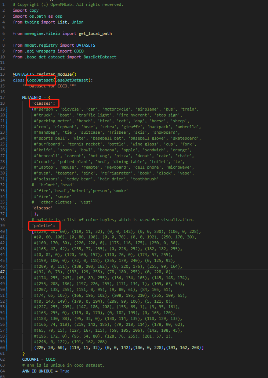Click the mmdet.registry module name
The height and width of the screenshot is (378, 268).
[41, 45]
